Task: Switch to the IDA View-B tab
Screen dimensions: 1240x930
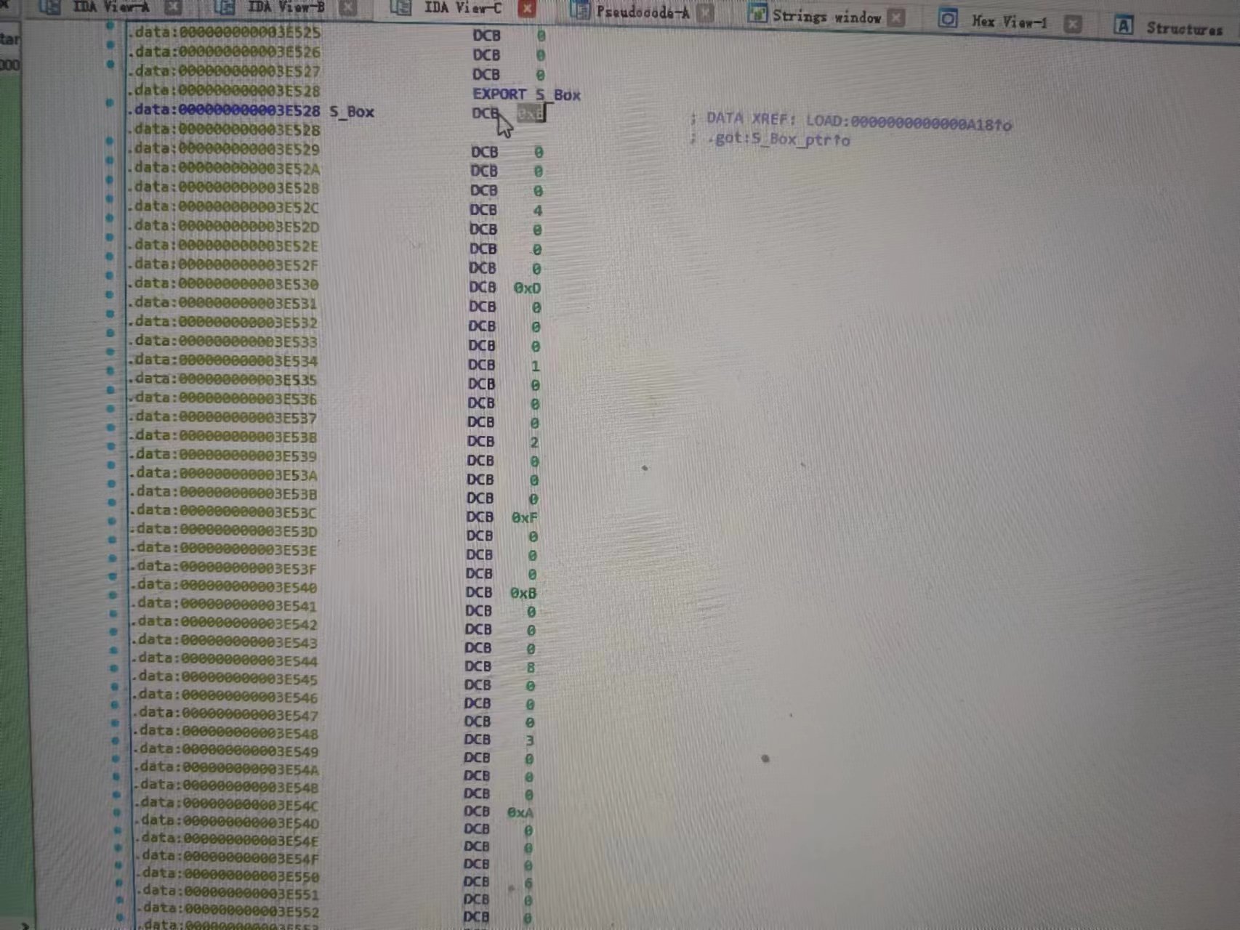Action: point(286,7)
